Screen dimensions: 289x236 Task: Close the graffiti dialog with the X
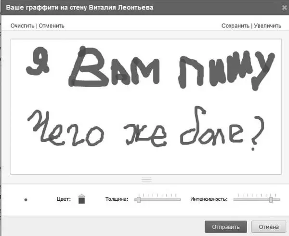coord(280,7)
